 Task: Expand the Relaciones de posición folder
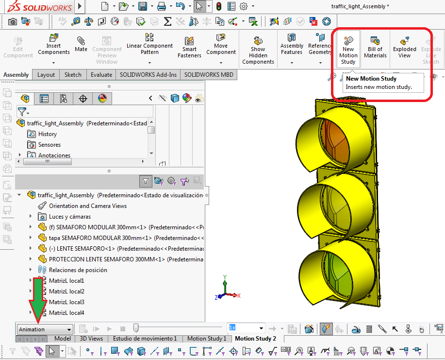(31, 270)
